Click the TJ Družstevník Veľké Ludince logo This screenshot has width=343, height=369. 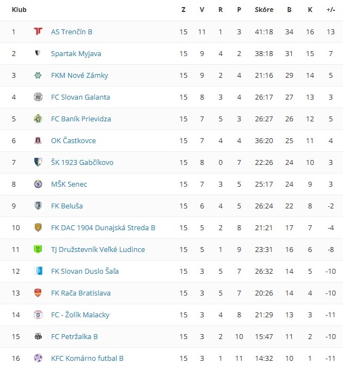click(x=38, y=249)
